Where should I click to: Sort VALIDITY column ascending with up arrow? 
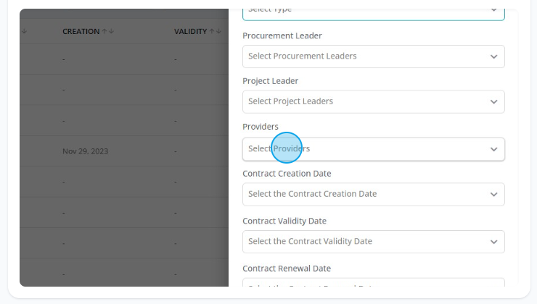212,31
